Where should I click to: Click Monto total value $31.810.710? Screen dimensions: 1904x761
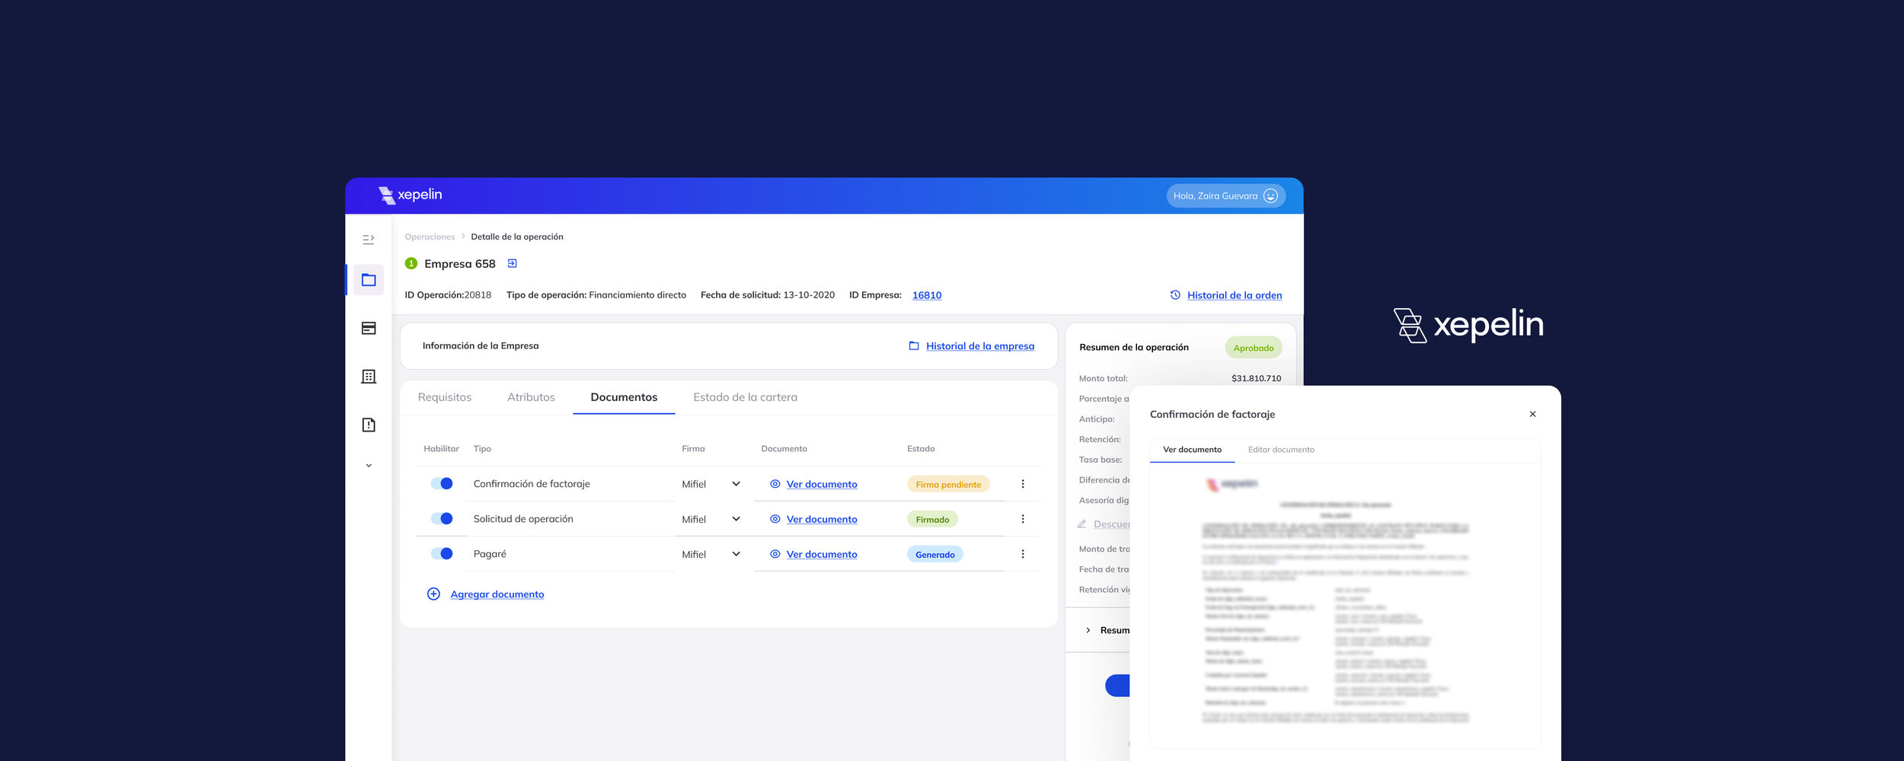pos(1256,378)
